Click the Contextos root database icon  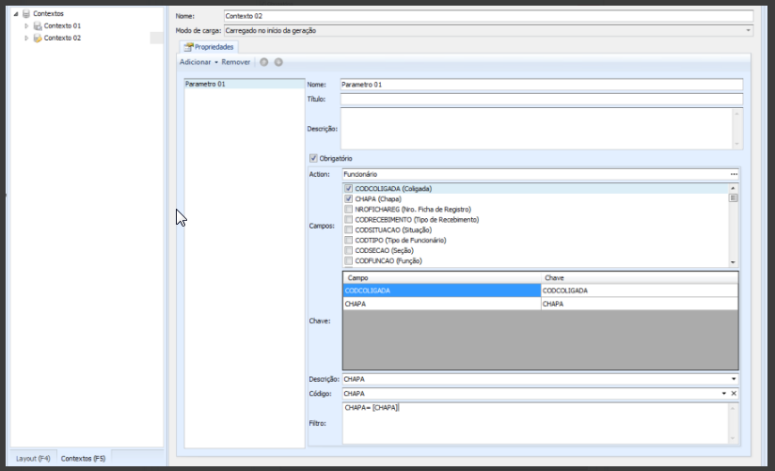click(x=26, y=14)
